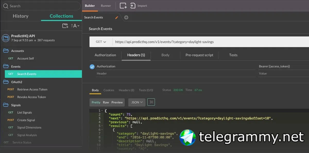Select the Preview view button
309x153 pixels.
pyautogui.click(x=117, y=102)
